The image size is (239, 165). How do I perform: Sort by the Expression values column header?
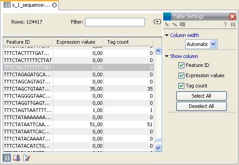point(78,42)
